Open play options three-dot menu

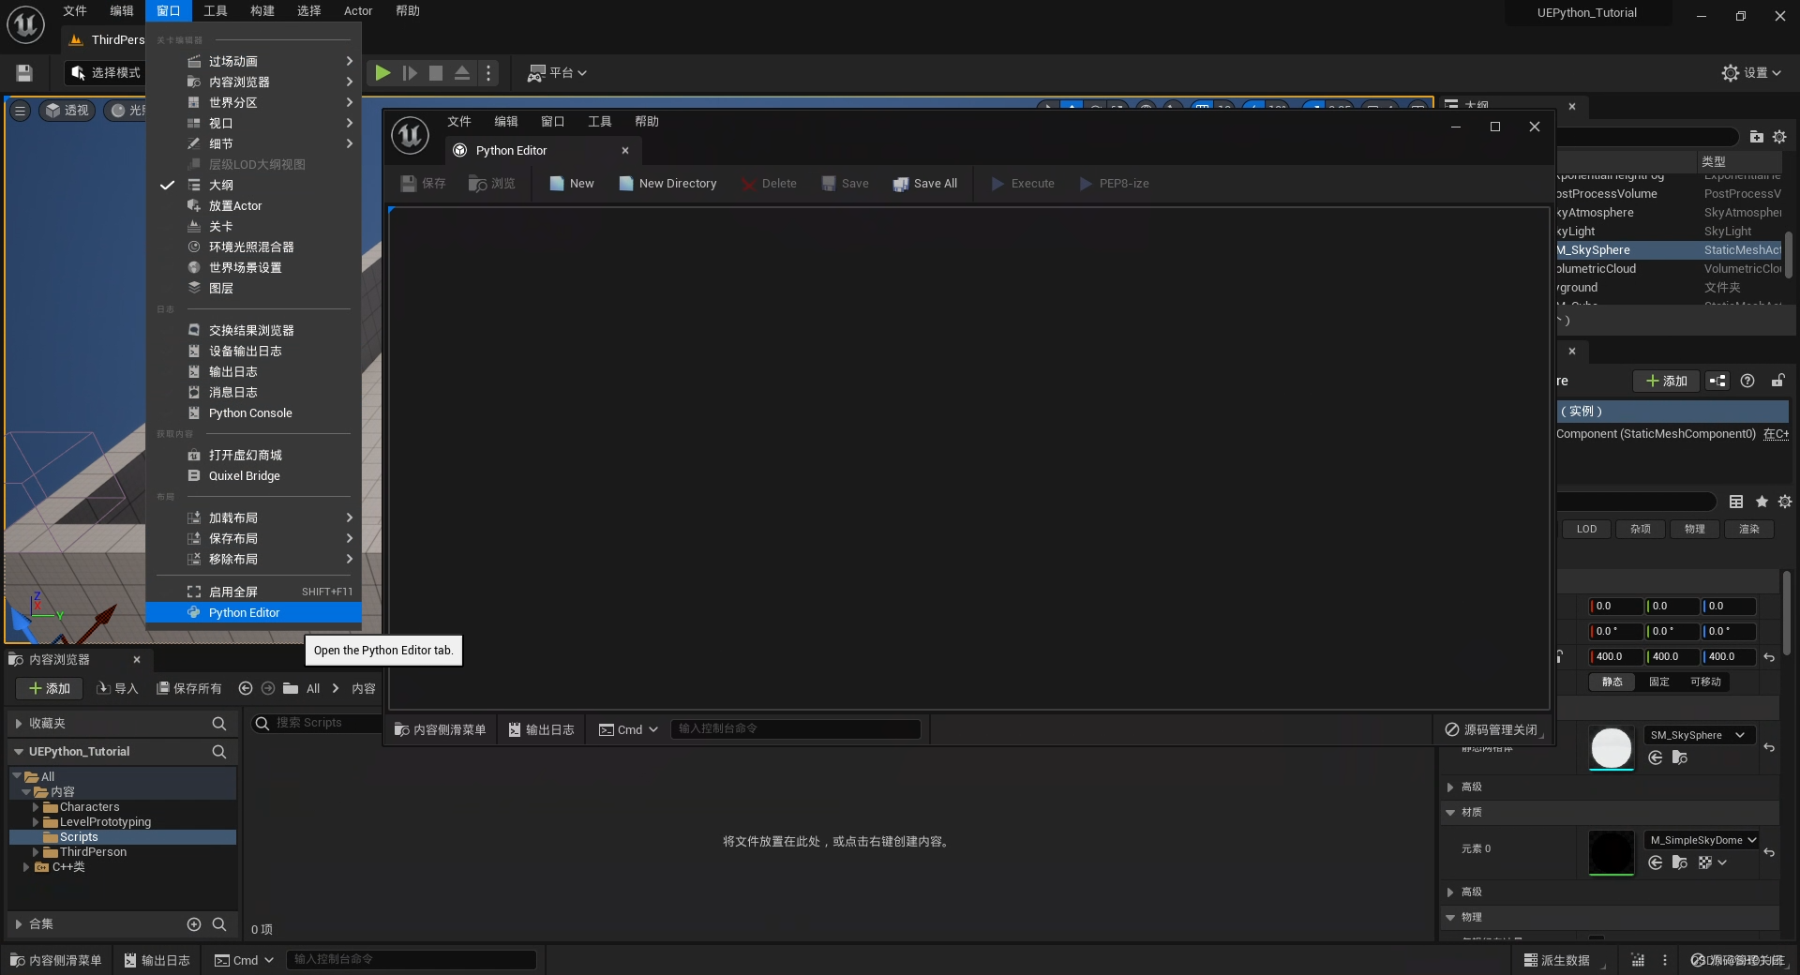tap(488, 73)
